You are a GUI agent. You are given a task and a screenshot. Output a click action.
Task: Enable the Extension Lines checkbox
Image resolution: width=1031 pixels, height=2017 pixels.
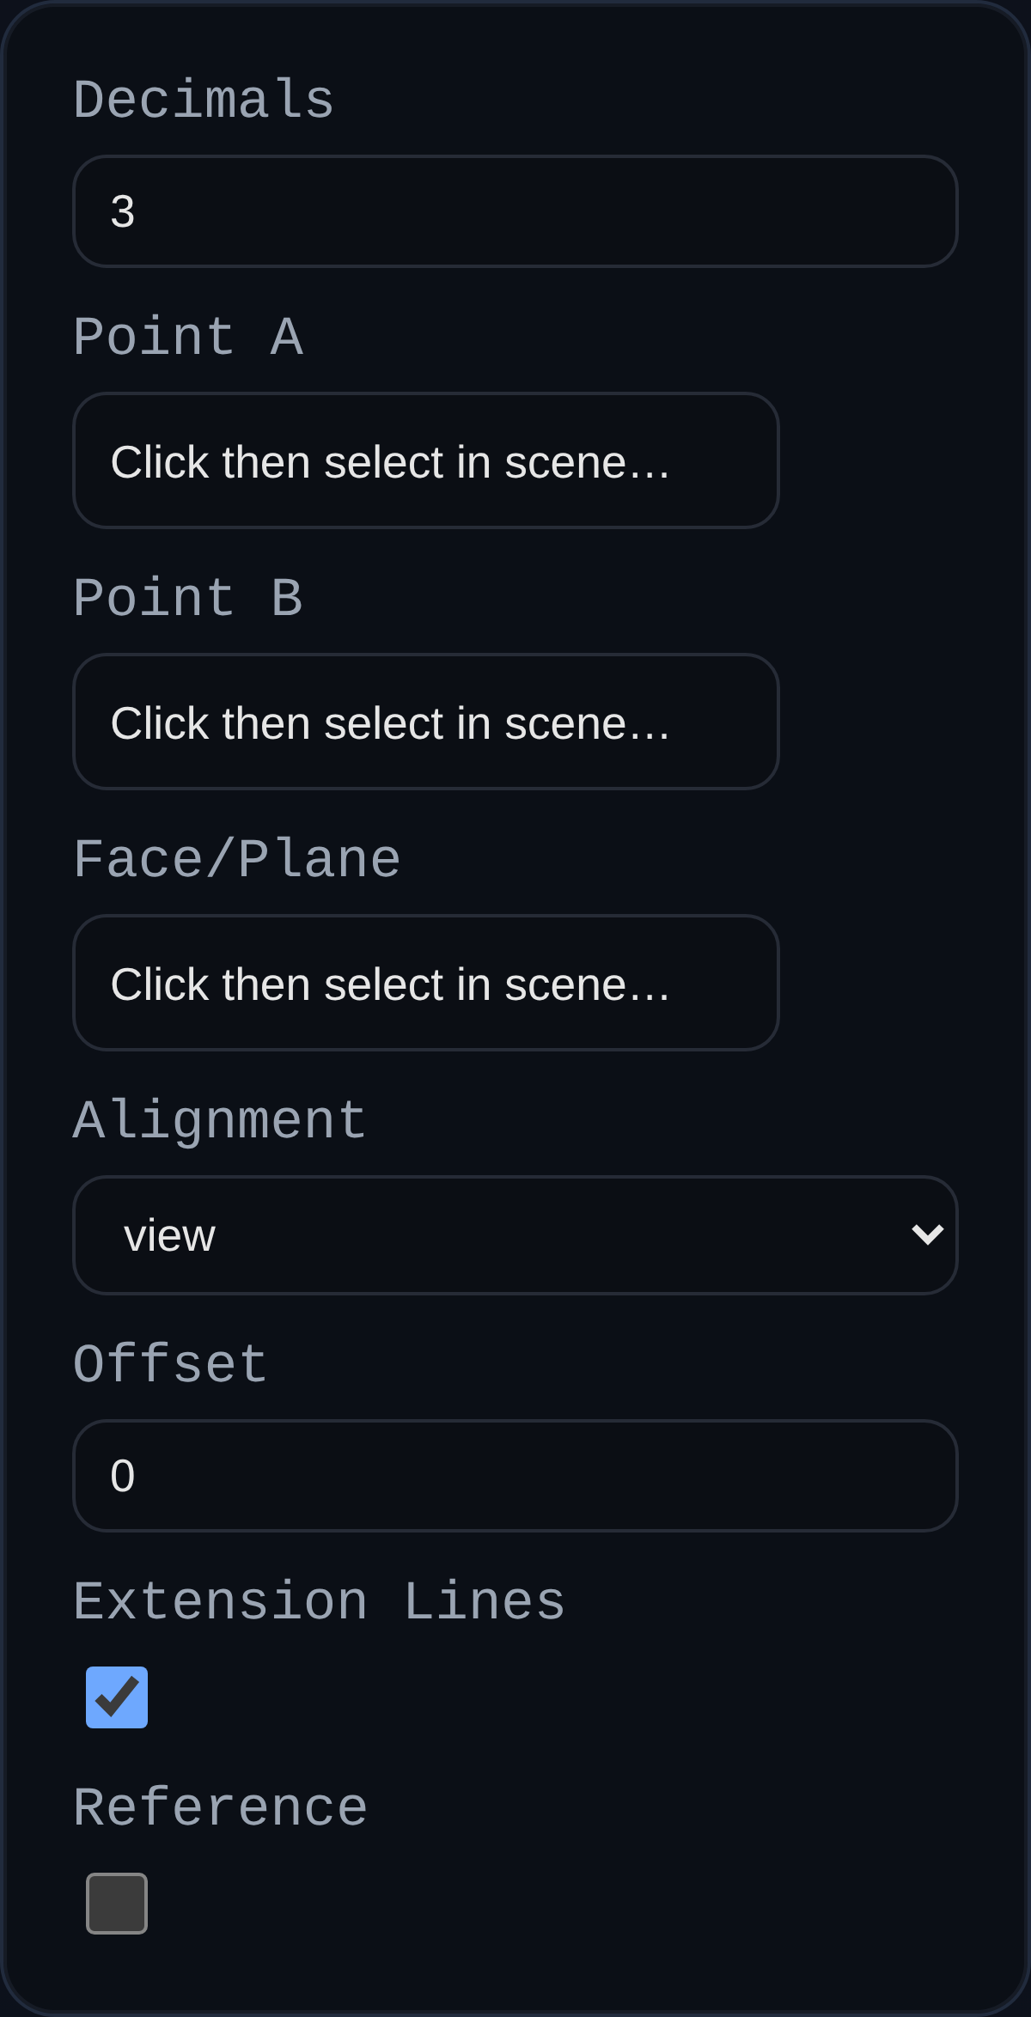tap(117, 1696)
